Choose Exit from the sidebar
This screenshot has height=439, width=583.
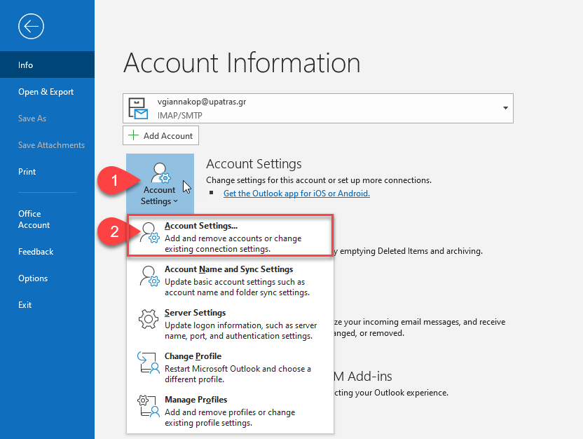[47, 305]
